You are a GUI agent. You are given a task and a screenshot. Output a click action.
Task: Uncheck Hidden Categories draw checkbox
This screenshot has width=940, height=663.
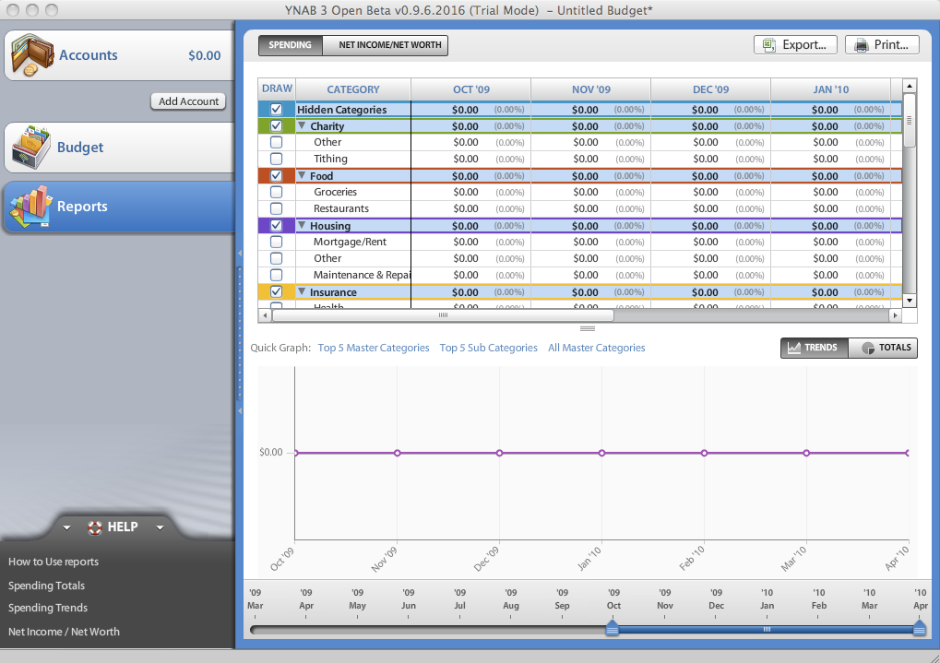(277, 109)
